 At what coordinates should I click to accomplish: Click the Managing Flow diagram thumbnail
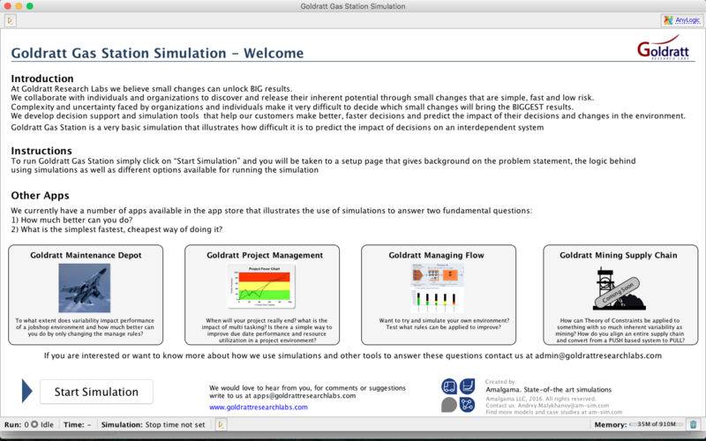437,288
